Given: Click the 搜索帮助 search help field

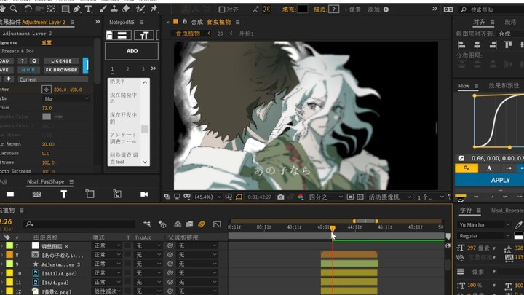Looking at the screenshot, I should [491, 9].
